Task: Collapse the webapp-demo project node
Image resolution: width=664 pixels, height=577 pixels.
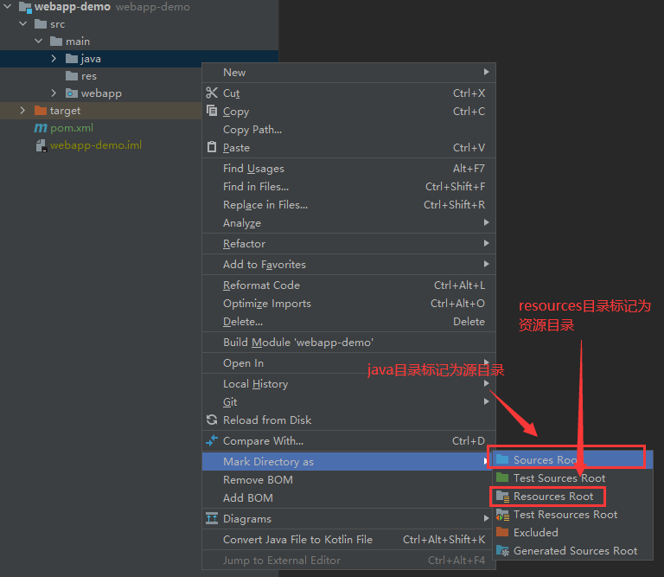Action: tap(8, 6)
